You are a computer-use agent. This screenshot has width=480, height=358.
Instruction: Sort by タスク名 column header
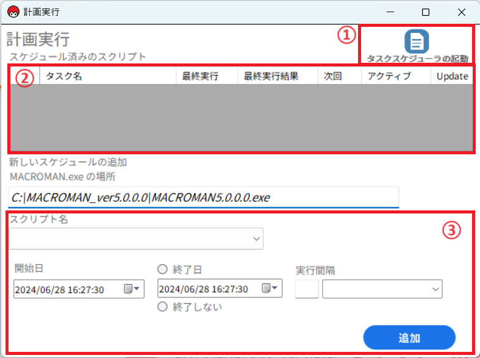(108, 76)
